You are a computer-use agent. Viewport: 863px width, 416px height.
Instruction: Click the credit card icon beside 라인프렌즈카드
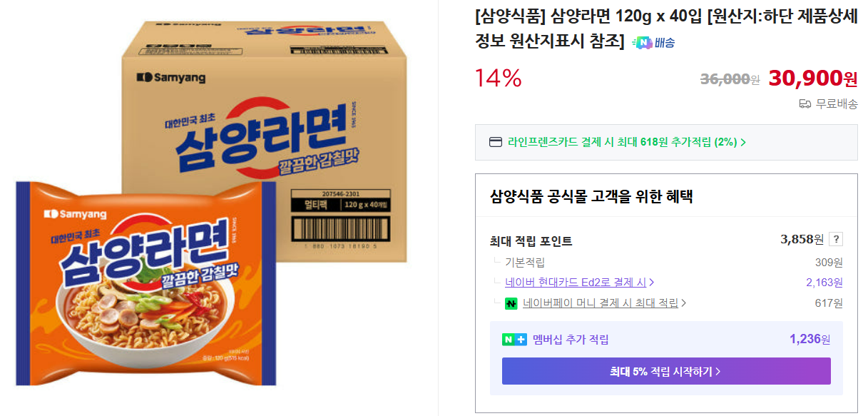(495, 142)
